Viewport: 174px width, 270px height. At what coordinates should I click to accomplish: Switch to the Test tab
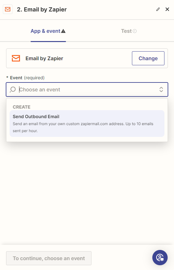pos(129,31)
